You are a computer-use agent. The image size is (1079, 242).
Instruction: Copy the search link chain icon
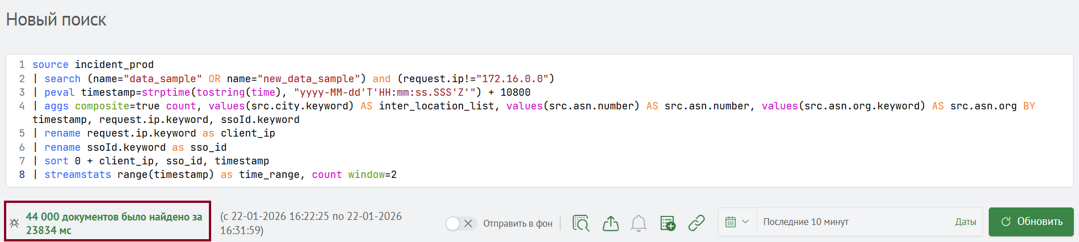point(696,223)
